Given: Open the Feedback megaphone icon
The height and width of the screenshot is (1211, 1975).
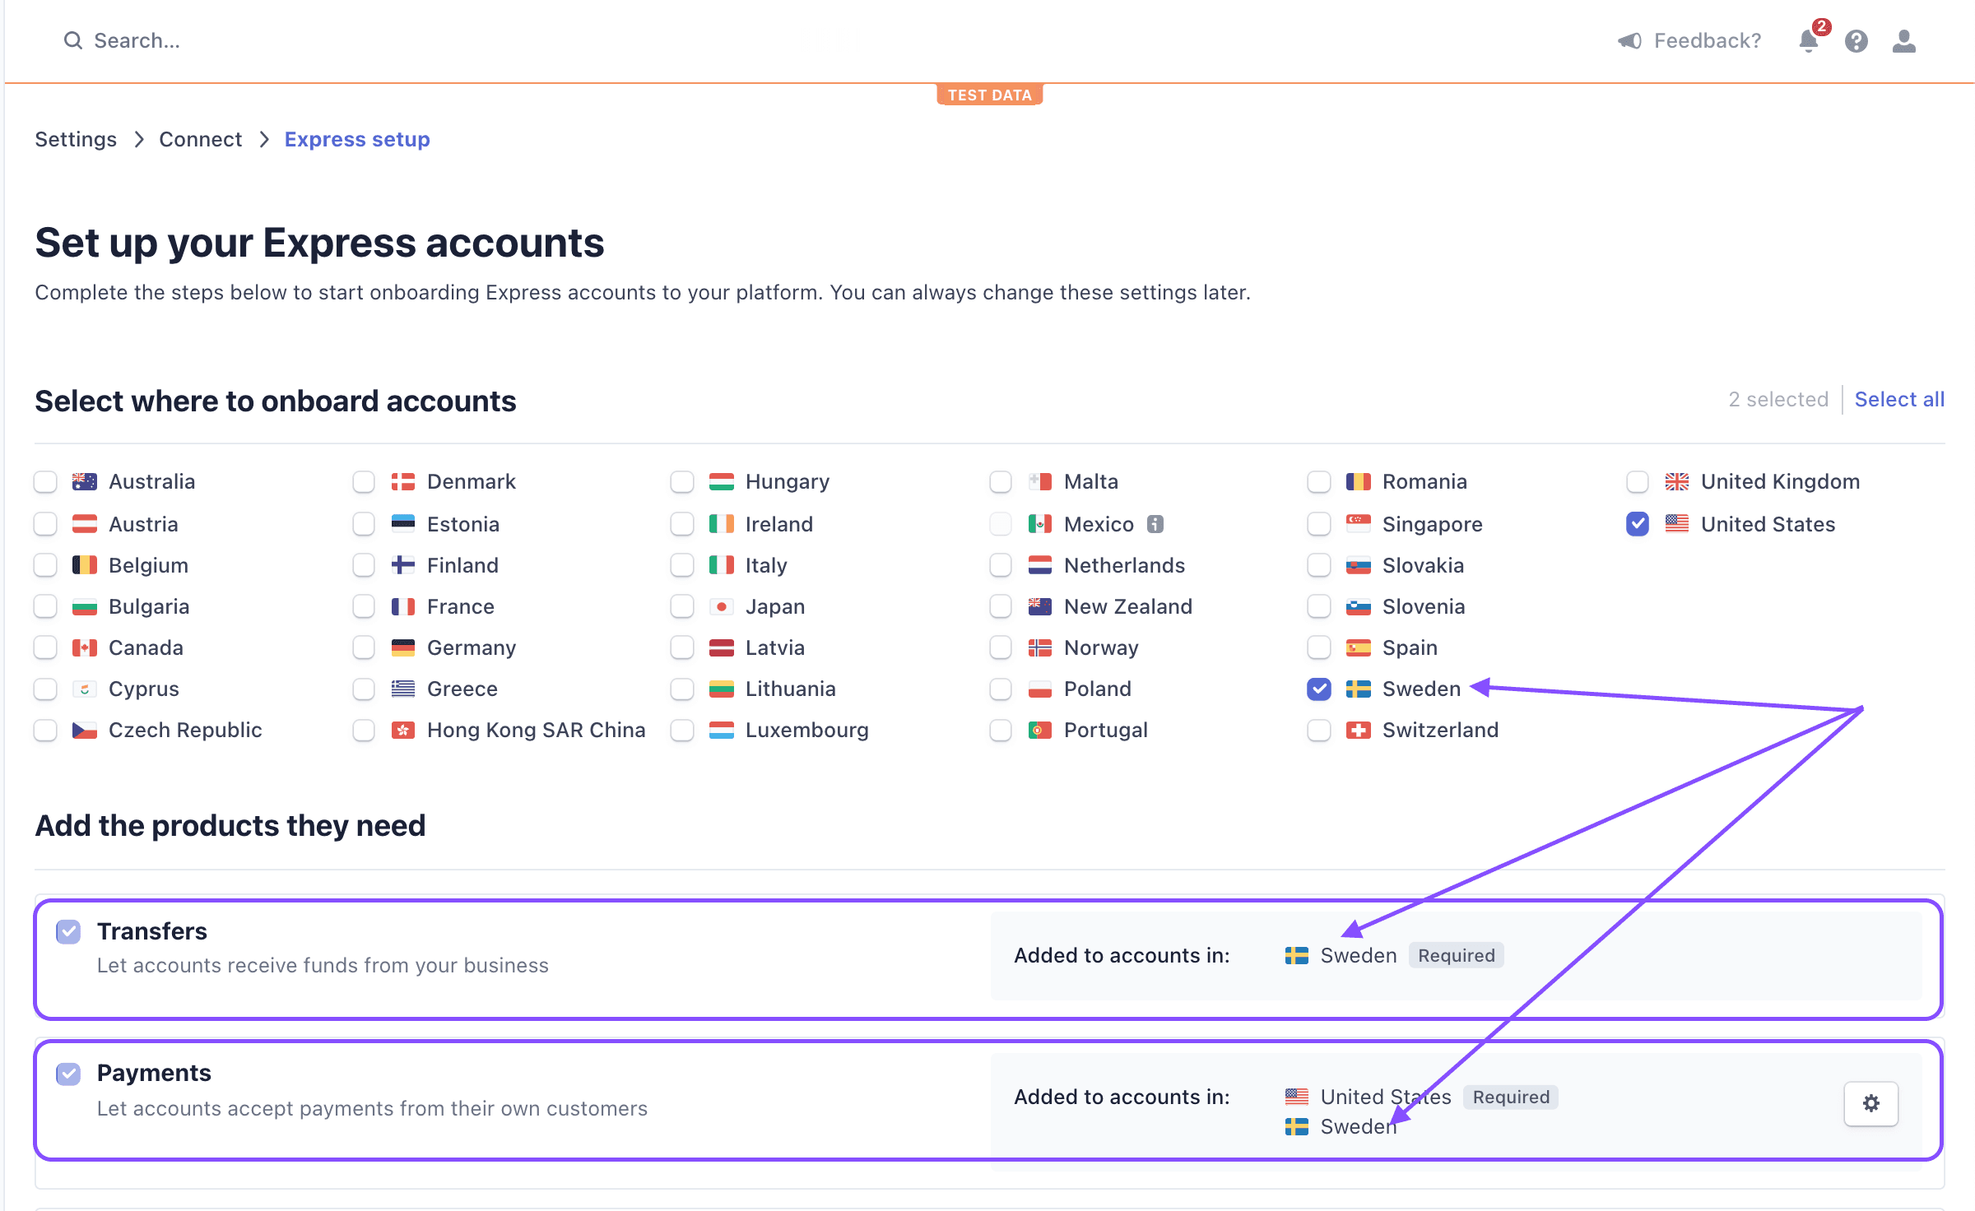Looking at the screenshot, I should [x=1629, y=40].
